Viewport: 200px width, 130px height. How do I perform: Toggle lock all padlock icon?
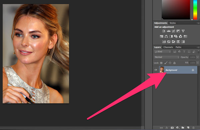(x=174, y=63)
